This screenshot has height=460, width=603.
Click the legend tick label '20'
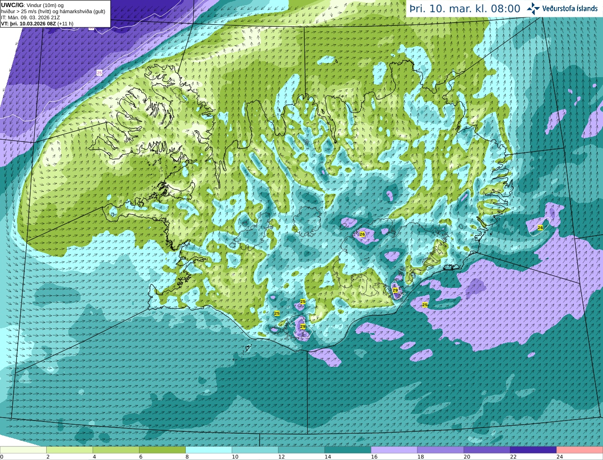click(467, 457)
